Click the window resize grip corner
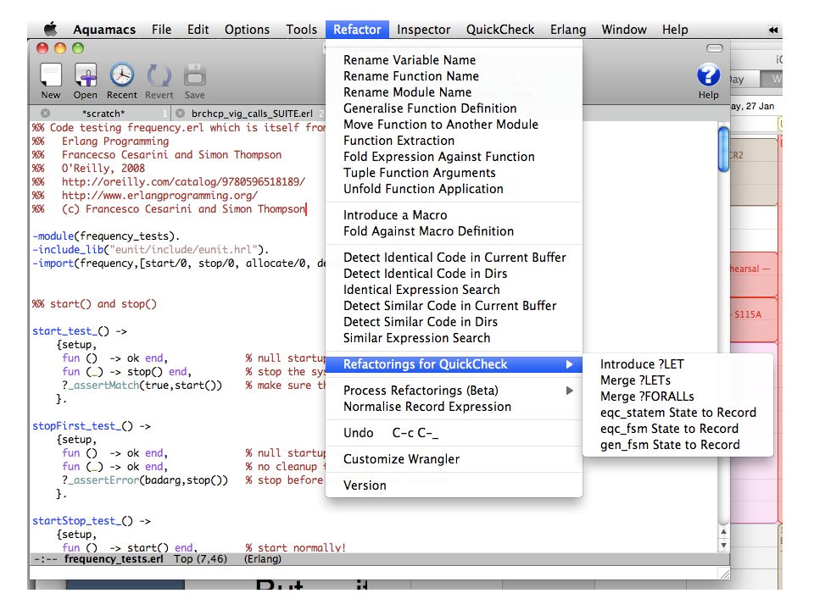 pyautogui.click(x=725, y=574)
